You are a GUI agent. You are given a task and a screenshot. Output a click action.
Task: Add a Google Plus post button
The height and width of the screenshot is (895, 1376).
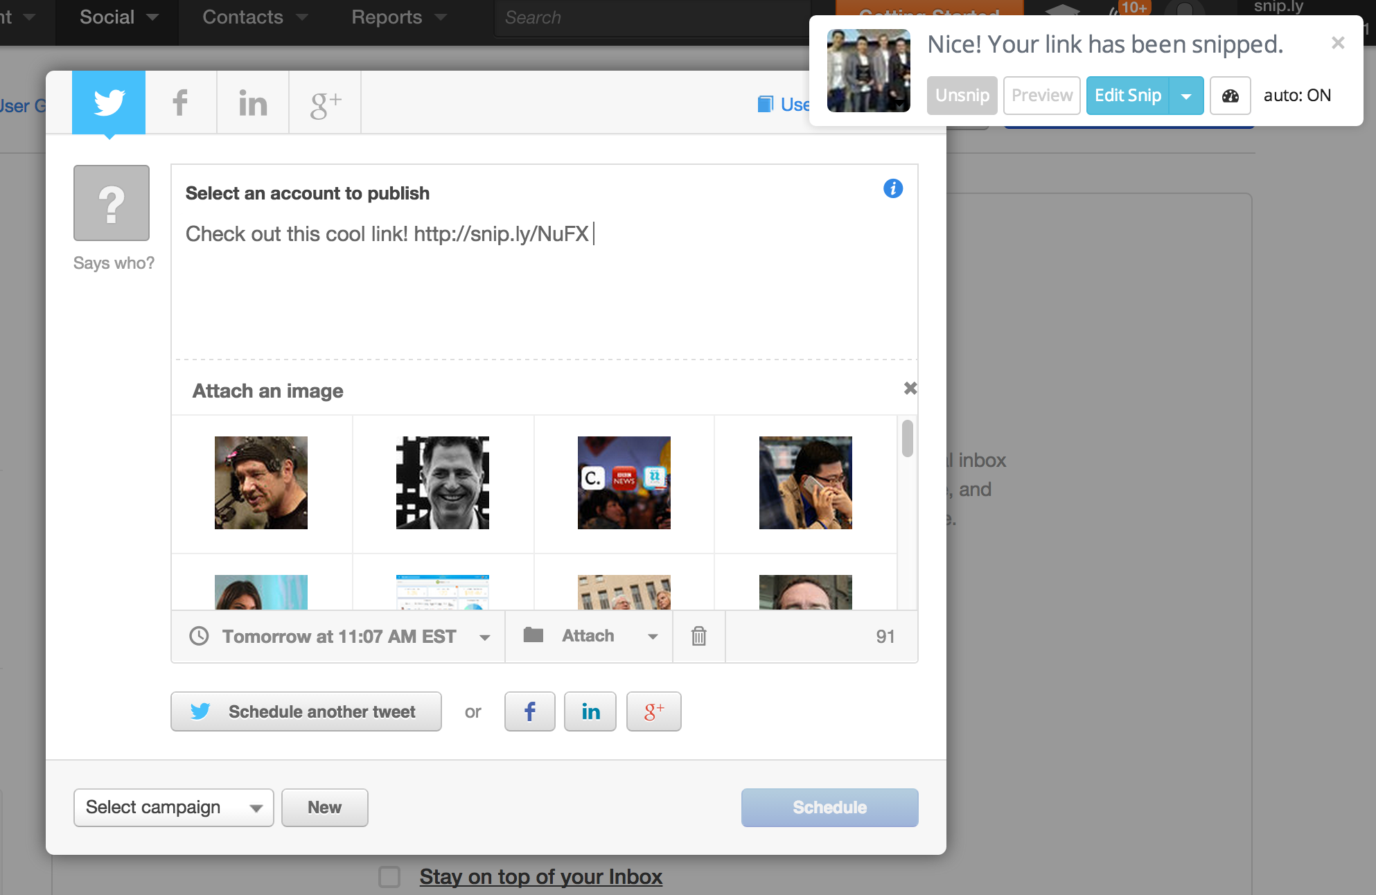(653, 711)
